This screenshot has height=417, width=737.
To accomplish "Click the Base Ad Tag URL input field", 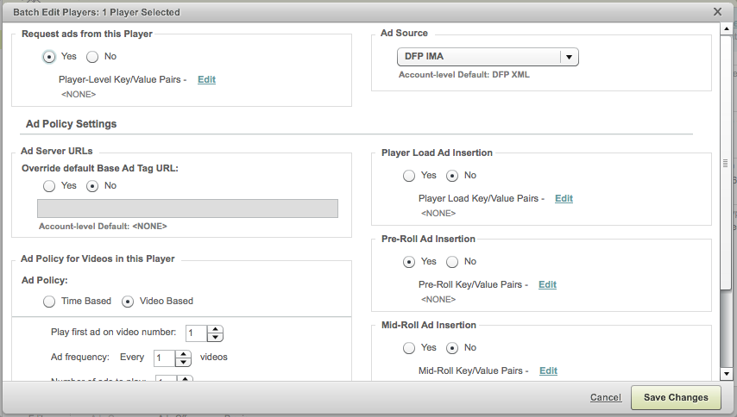I will click(x=187, y=208).
